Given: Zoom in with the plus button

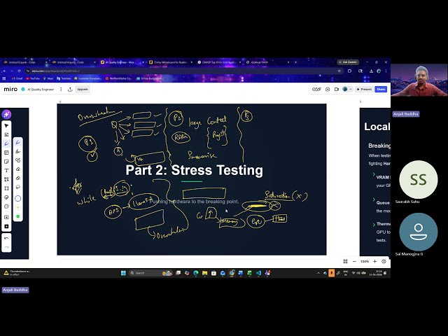Looking at the screenshot, I should 375,261.
